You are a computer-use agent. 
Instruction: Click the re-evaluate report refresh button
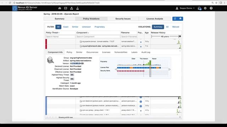pos(175,19)
